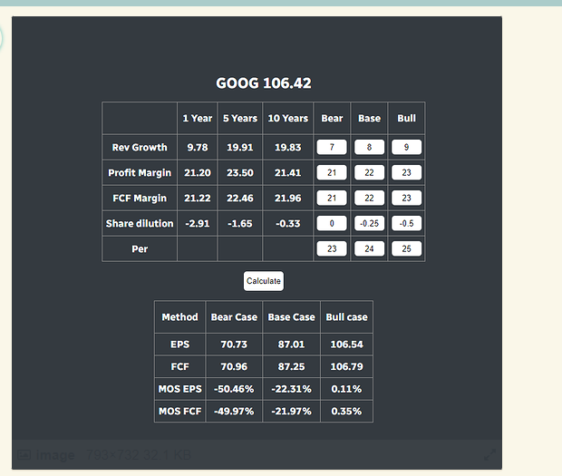Select the Bull Profit Margin field

tap(406, 173)
